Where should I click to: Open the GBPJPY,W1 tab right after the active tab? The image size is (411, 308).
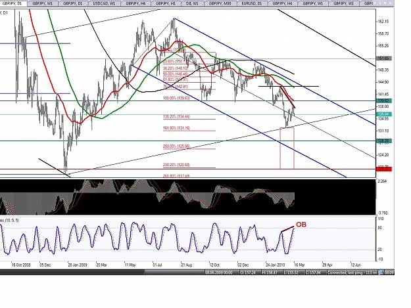click(42, 4)
